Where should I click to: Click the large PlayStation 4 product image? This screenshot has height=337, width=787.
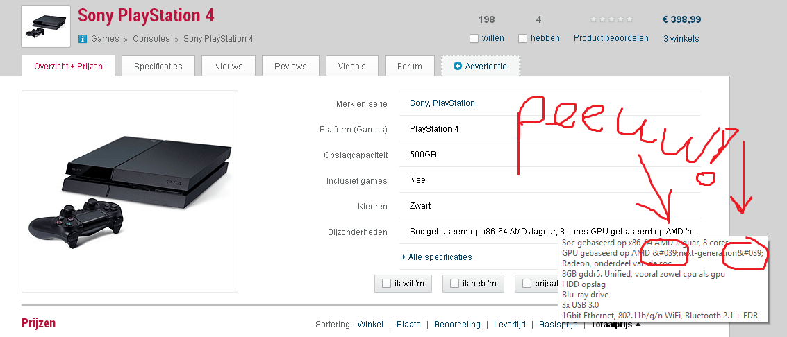[x=129, y=191]
